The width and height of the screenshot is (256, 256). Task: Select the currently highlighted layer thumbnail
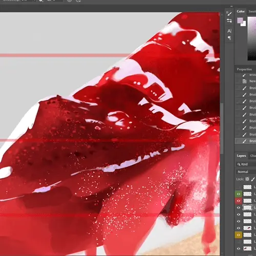coord(247,207)
